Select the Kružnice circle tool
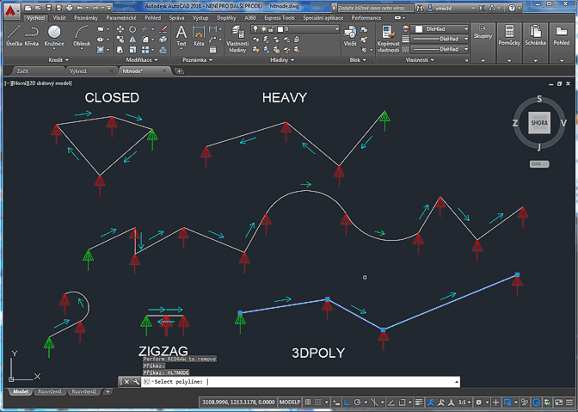Viewport: 578px width, 412px height. pos(54,36)
